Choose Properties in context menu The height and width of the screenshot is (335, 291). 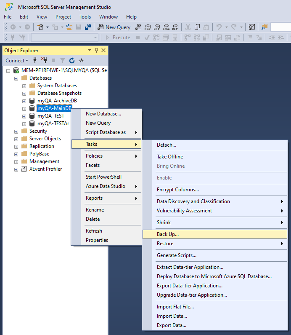click(106, 240)
